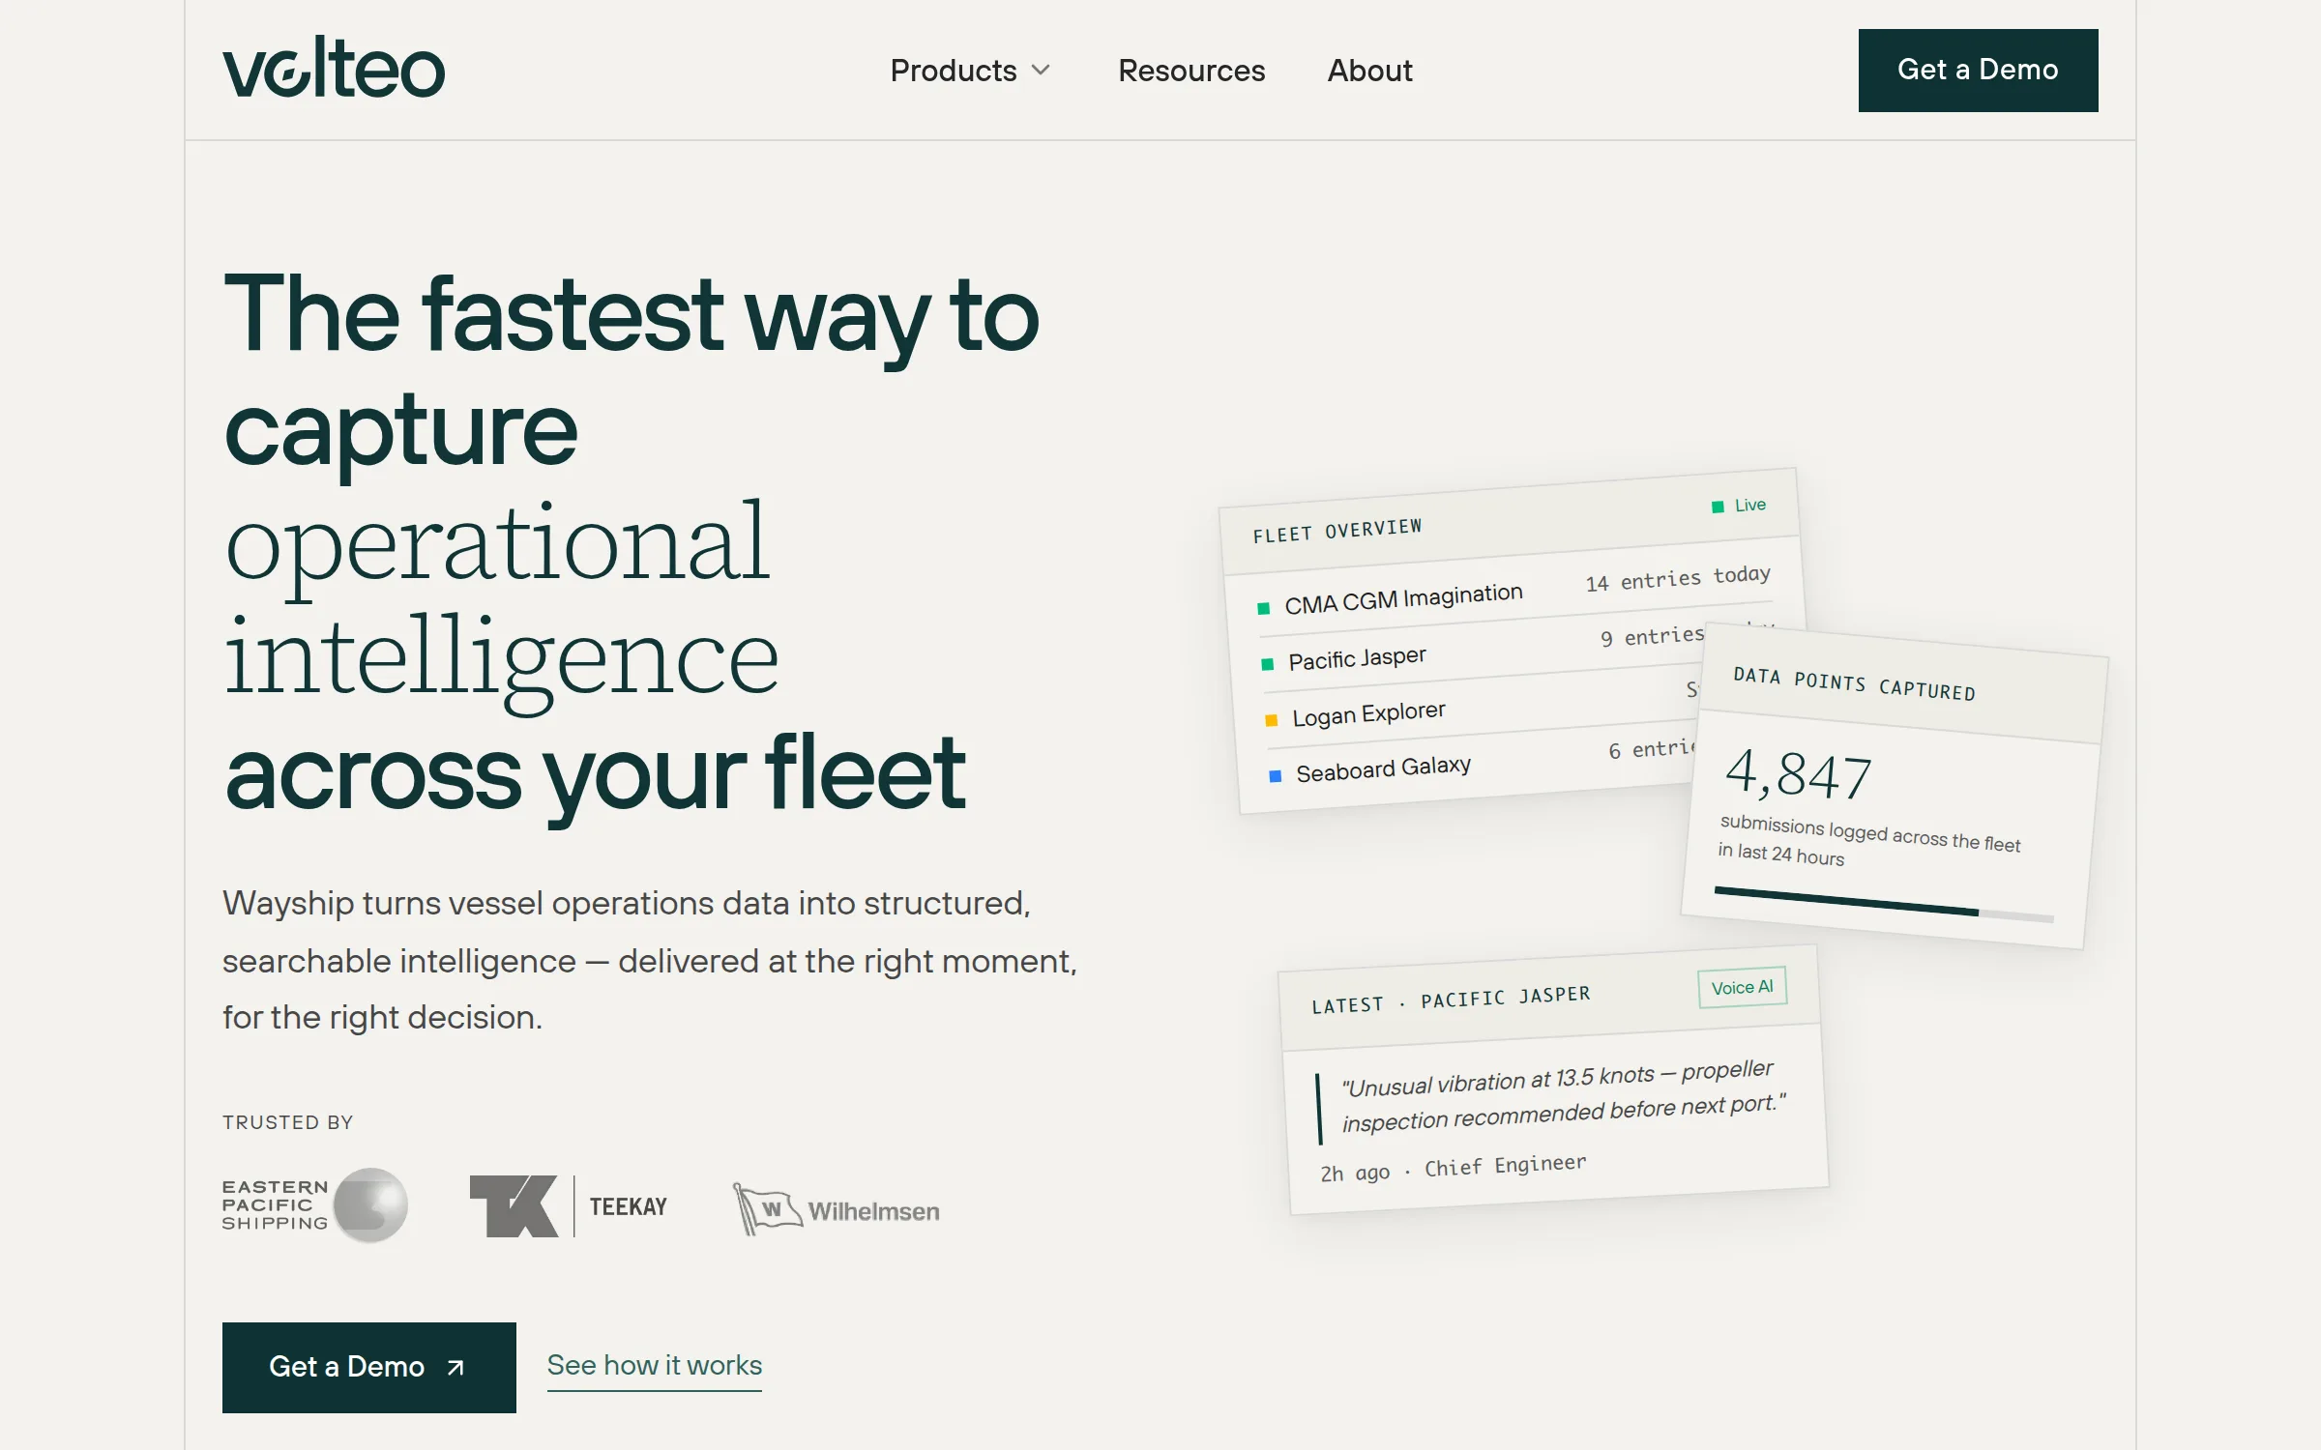Click the Wayship description paragraph
Viewport: 2321px width, 1450px height.
click(650, 960)
